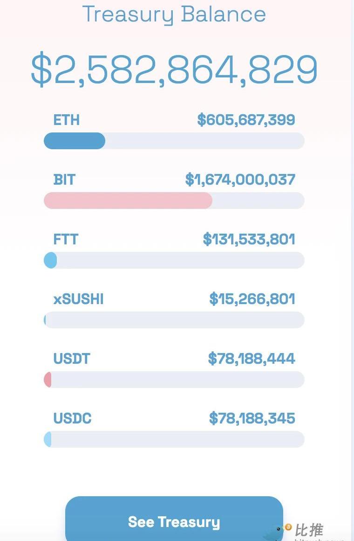Select the FTT amount $131,533,801
354x541 pixels.
pos(249,239)
